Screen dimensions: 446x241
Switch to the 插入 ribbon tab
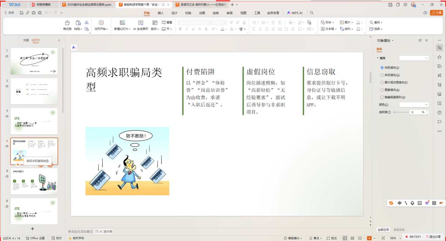[x=161, y=13]
